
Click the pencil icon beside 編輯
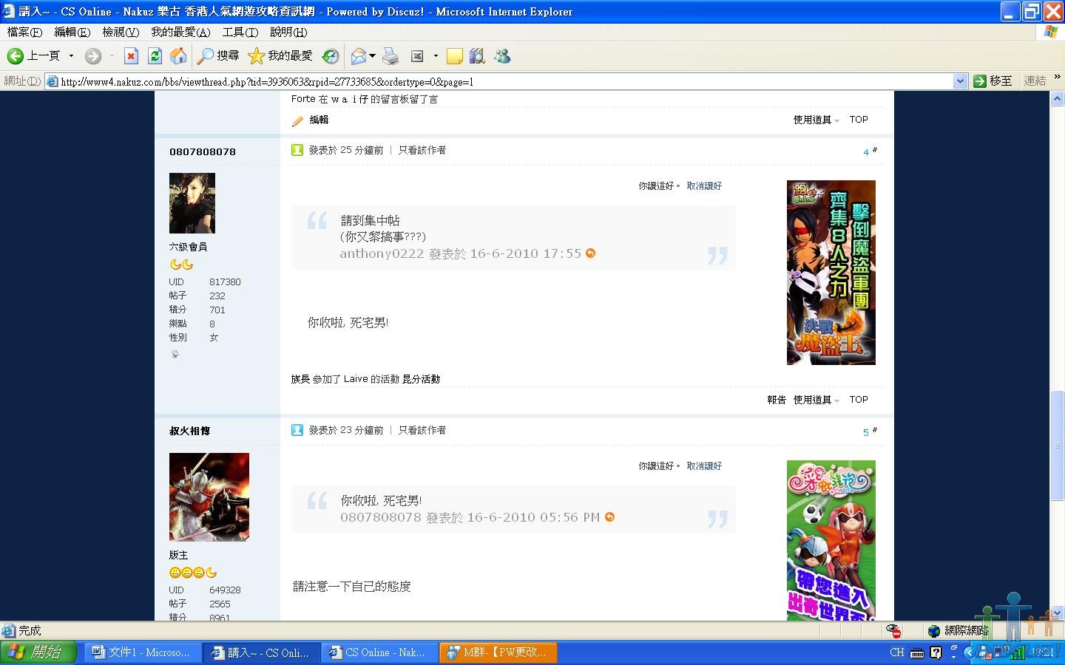coord(297,120)
